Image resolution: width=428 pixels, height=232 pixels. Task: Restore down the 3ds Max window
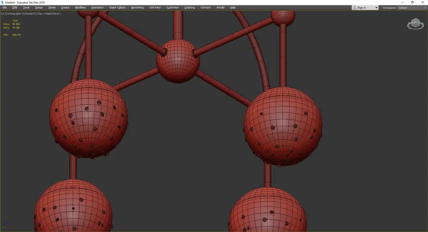click(x=413, y=2)
